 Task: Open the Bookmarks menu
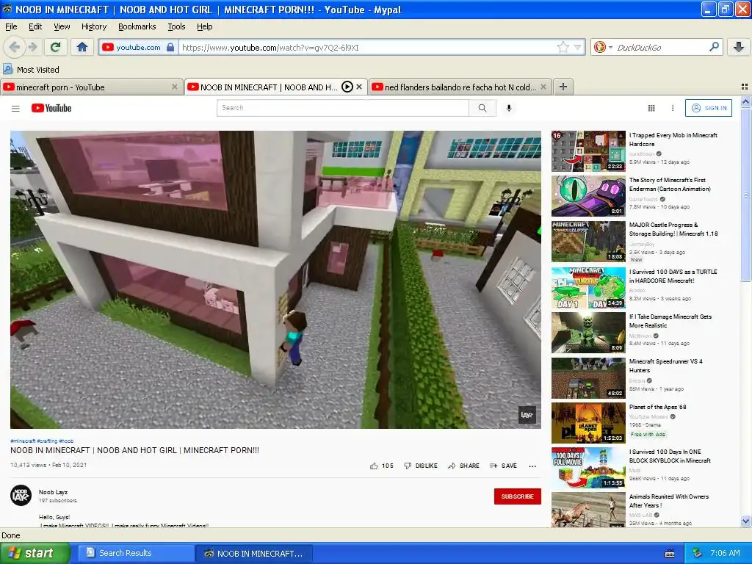(137, 26)
